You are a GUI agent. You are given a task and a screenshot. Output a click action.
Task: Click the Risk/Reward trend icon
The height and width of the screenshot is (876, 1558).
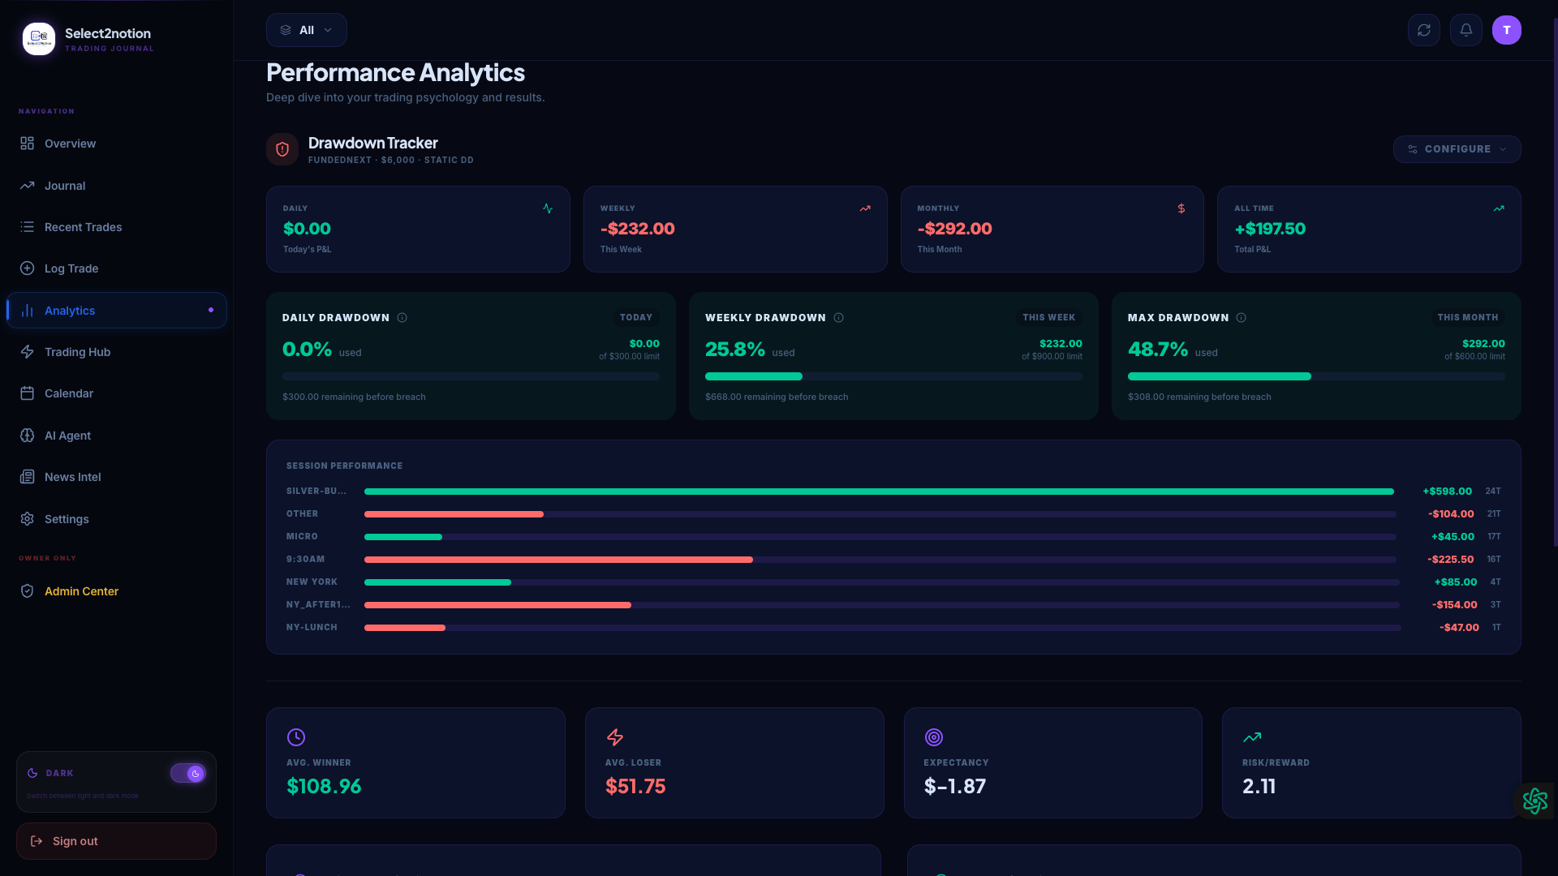[x=1252, y=737]
